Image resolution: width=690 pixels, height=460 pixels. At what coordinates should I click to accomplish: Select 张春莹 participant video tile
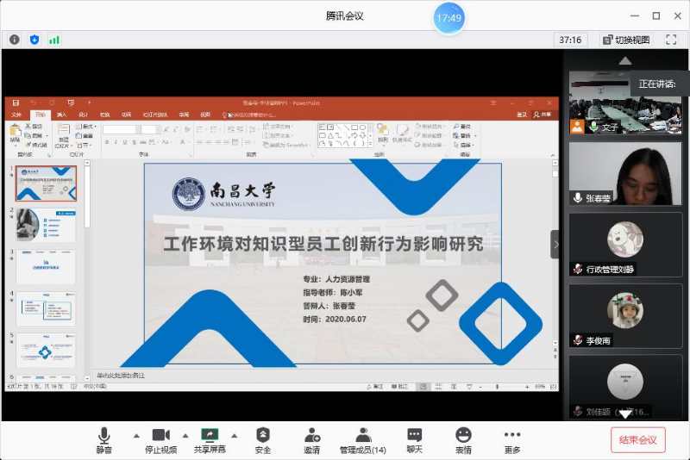click(x=624, y=173)
